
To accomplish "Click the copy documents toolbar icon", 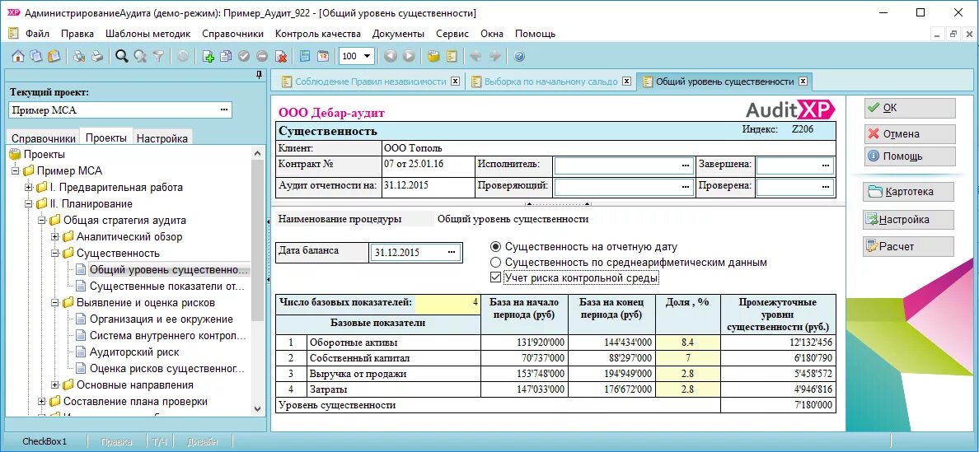I will (36, 56).
